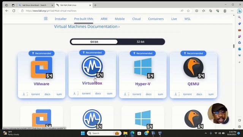The height and width of the screenshot is (137, 243).
Task: Download the QEMU image via download icon
Action: (176, 94)
